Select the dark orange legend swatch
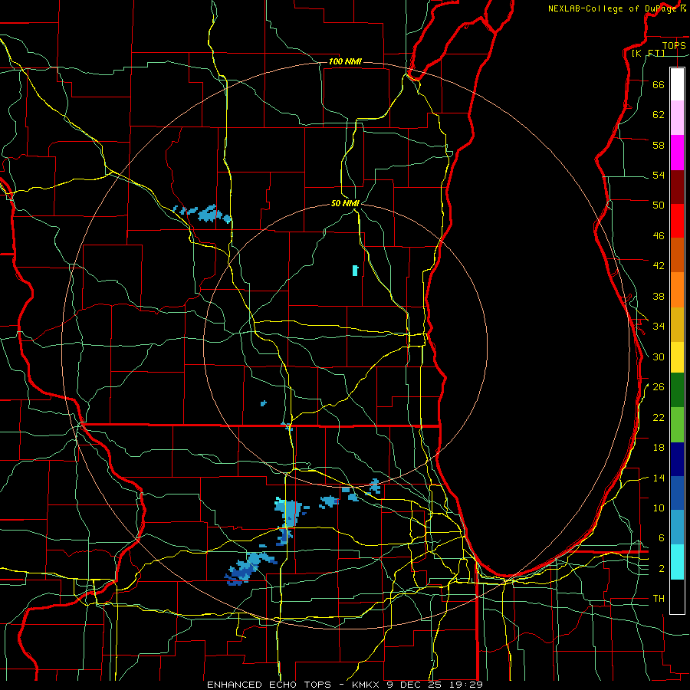The width and height of the screenshot is (690, 690). coord(677,255)
